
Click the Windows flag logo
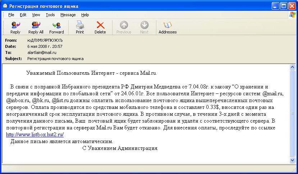pos(293,15)
